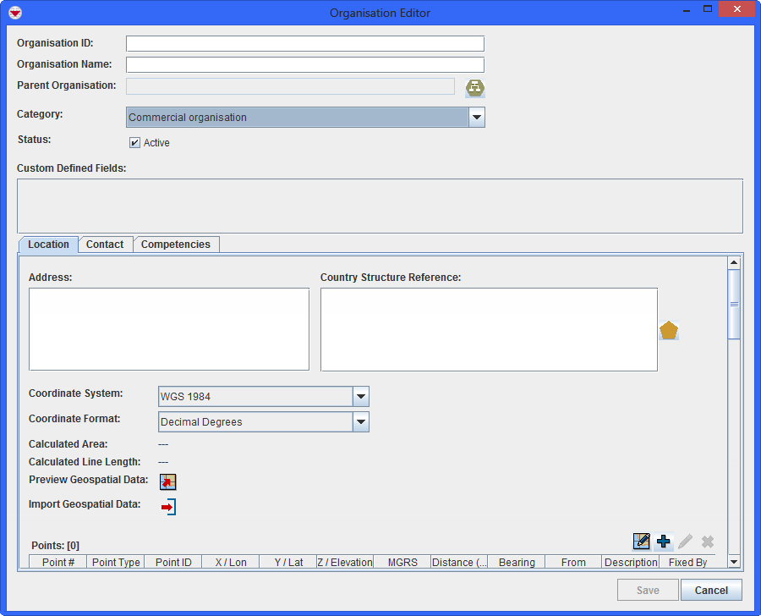Image resolution: width=761 pixels, height=616 pixels.
Task: Click the Location panel vertical scrollbar thumb
Action: (x=733, y=304)
